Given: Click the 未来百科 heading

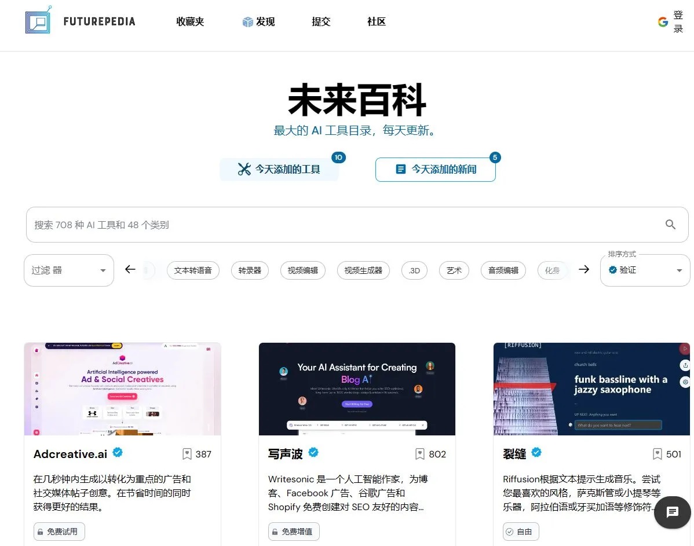Looking at the screenshot, I should click(357, 100).
